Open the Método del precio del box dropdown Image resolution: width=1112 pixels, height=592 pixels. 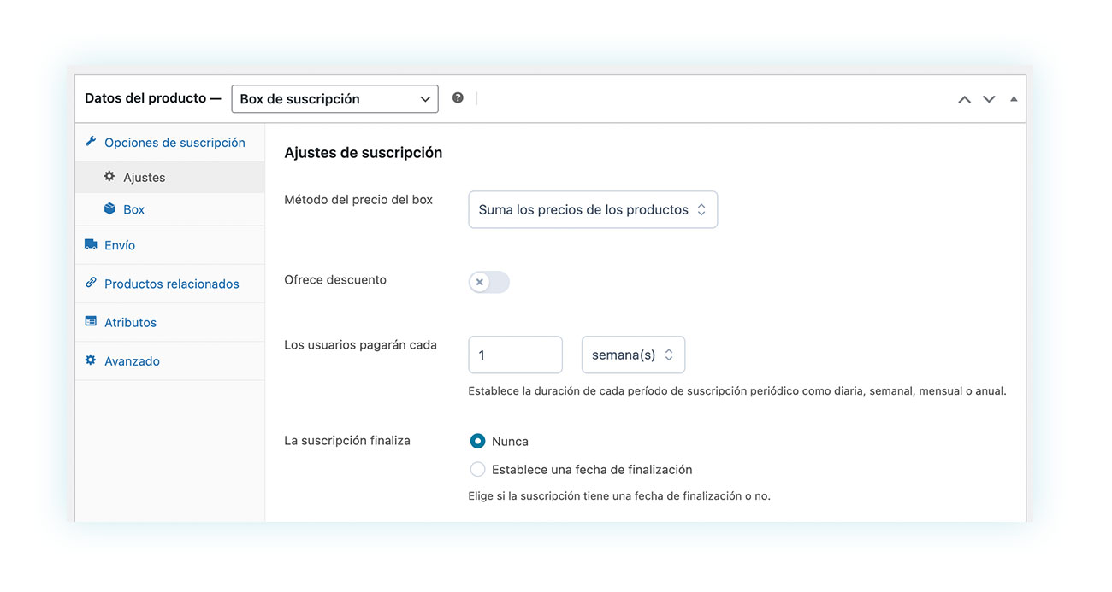(x=593, y=209)
